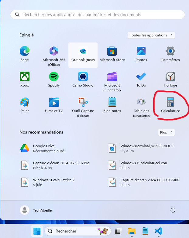Open the Edge browser pinned app
The width and height of the screenshot is (189, 238).
(x=25, y=54)
